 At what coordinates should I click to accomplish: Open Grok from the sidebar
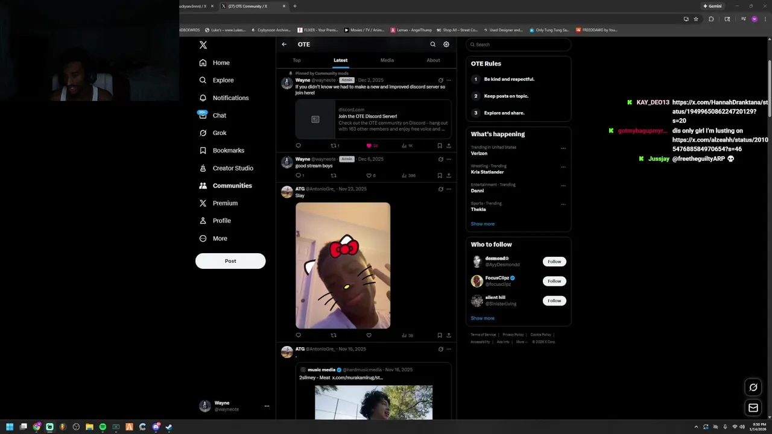pyautogui.click(x=212, y=133)
